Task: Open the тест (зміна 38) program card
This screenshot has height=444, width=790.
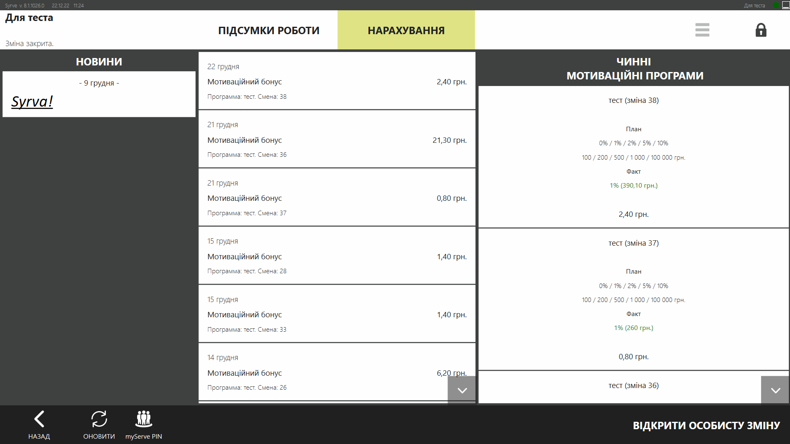Action: 633,157
